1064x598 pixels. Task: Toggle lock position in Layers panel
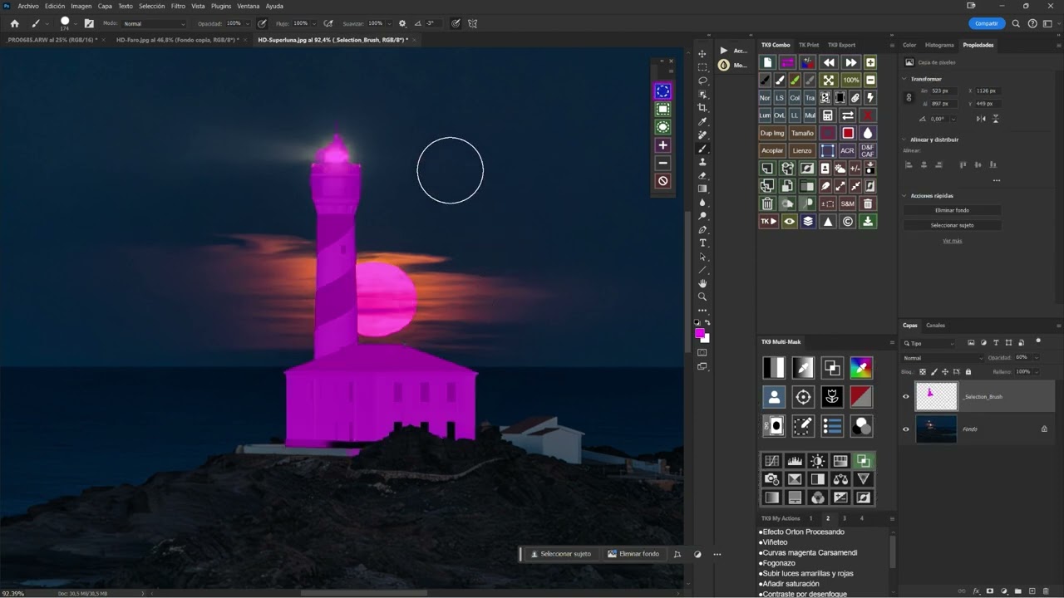(x=945, y=372)
